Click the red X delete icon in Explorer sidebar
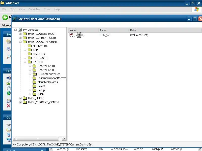 9,106
